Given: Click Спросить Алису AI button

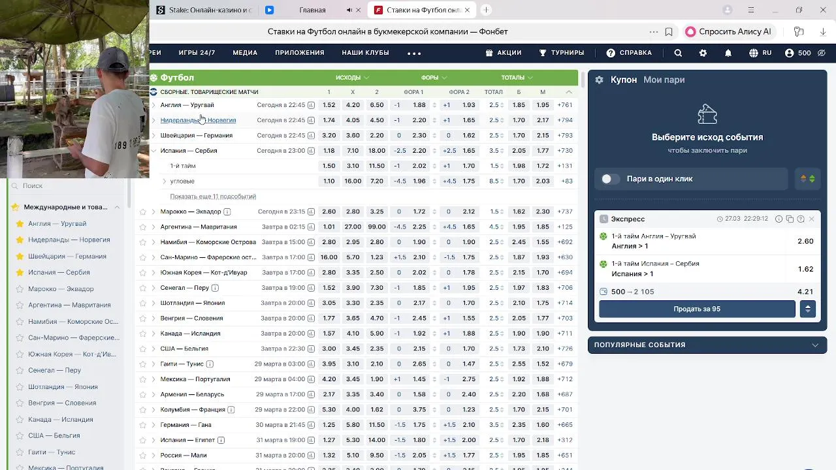Looking at the screenshot, I should pyautogui.click(x=728, y=31).
